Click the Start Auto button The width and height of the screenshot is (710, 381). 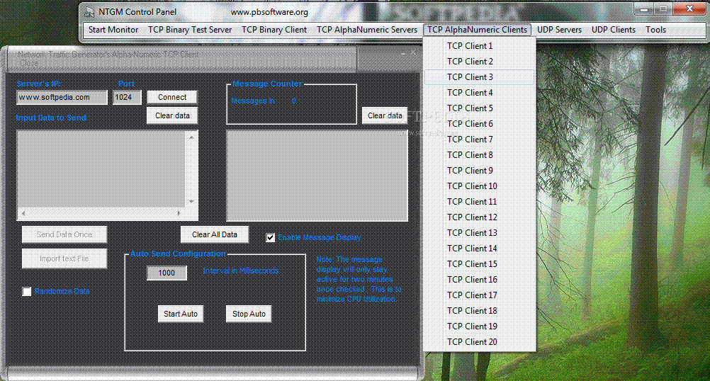(x=181, y=314)
